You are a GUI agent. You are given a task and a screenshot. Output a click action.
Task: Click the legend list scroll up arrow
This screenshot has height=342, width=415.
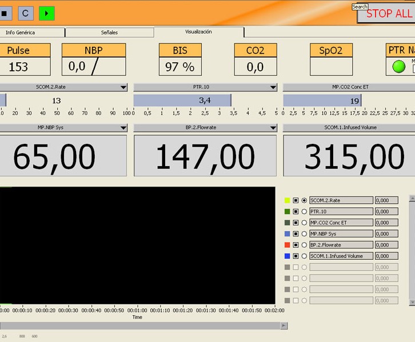coord(412,198)
